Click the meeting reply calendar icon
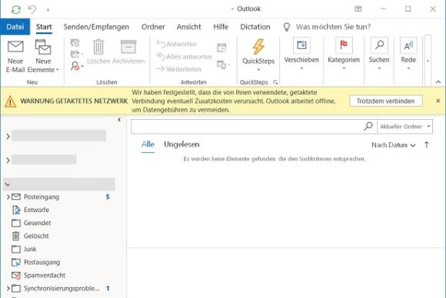446x298 pixels. pyautogui.click(x=221, y=48)
